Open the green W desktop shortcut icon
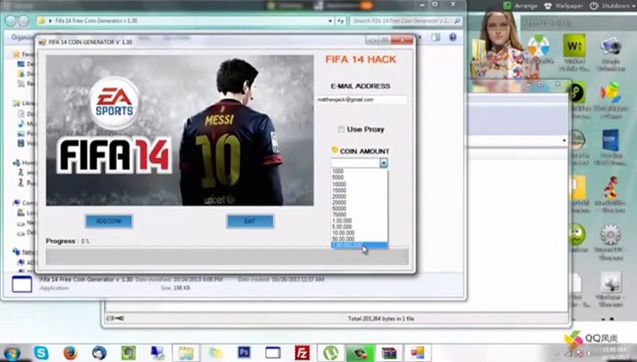This screenshot has width=637, height=362. pos(575,45)
